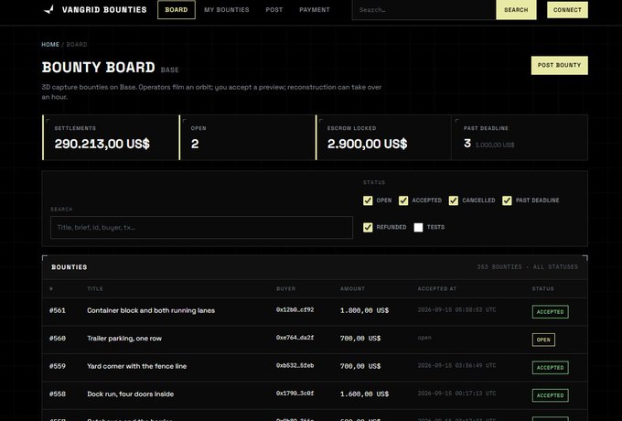Click the Connect wallet button
The image size is (622, 421).
pos(567,10)
